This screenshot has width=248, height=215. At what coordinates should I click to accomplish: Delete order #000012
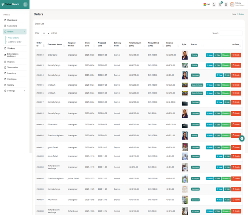(236, 55)
